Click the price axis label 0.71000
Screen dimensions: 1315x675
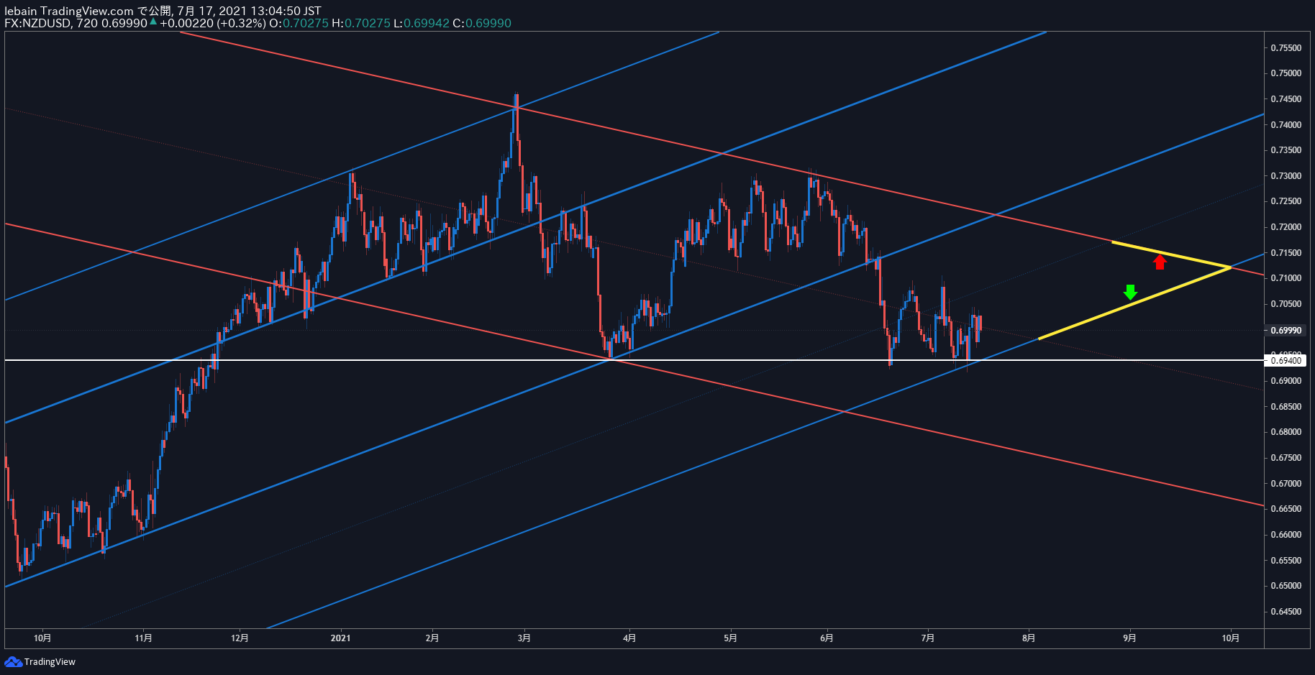pos(1286,278)
